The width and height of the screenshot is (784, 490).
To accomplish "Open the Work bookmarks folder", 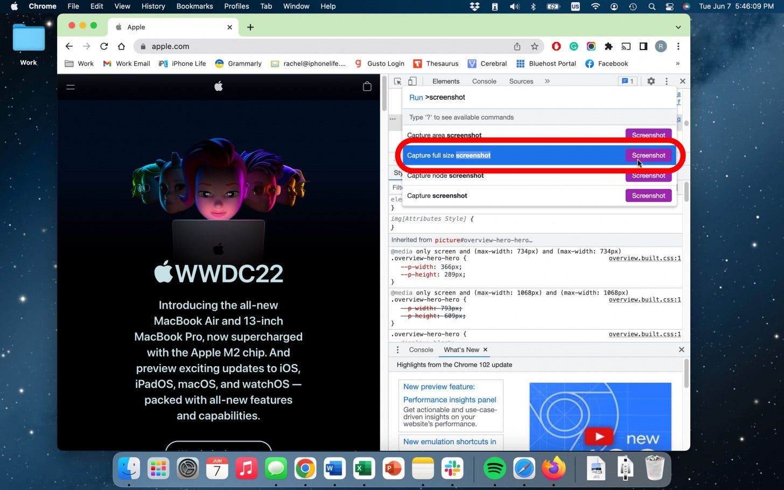I will (79, 64).
